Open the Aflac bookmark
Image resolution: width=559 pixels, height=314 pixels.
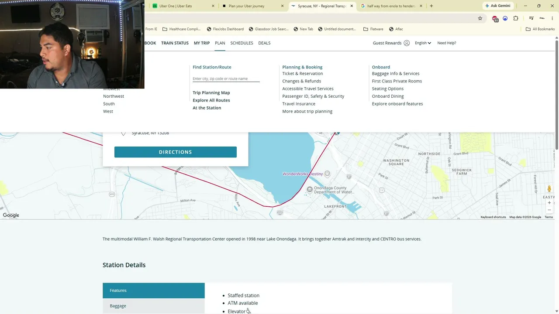pyautogui.click(x=396, y=29)
